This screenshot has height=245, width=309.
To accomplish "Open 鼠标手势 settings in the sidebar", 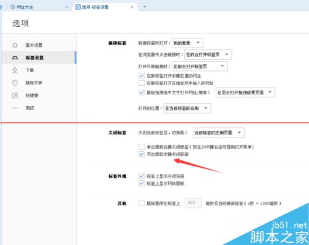I will pos(39,83).
